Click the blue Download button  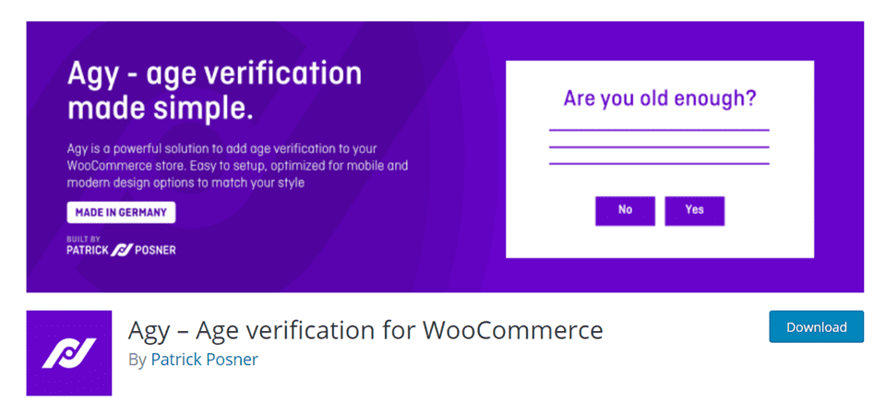pyautogui.click(x=816, y=327)
